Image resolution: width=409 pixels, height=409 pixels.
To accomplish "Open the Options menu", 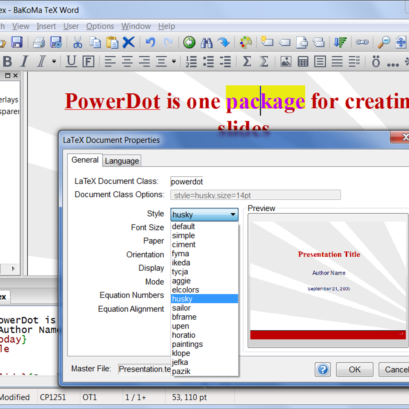I will point(100,26).
